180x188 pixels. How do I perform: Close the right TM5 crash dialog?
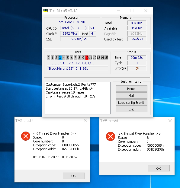click(170, 121)
